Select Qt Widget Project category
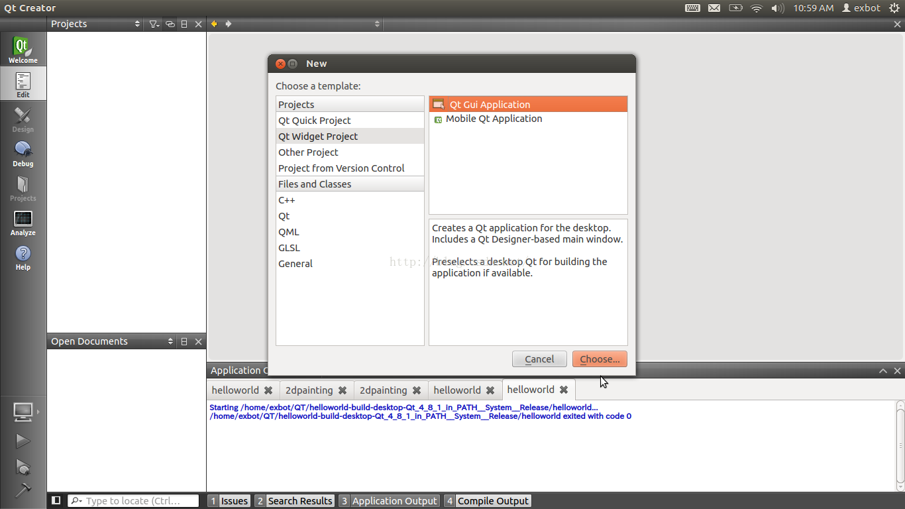The width and height of the screenshot is (905, 509). point(350,137)
